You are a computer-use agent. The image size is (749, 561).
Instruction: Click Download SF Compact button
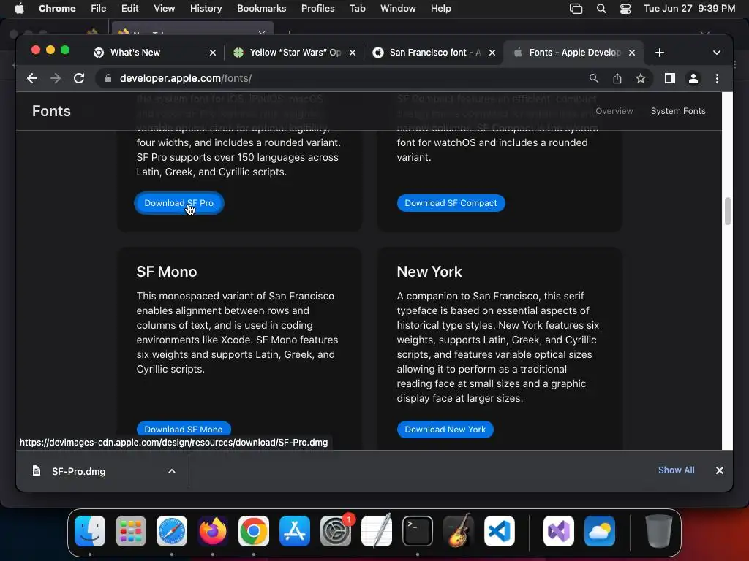click(x=451, y=203)
